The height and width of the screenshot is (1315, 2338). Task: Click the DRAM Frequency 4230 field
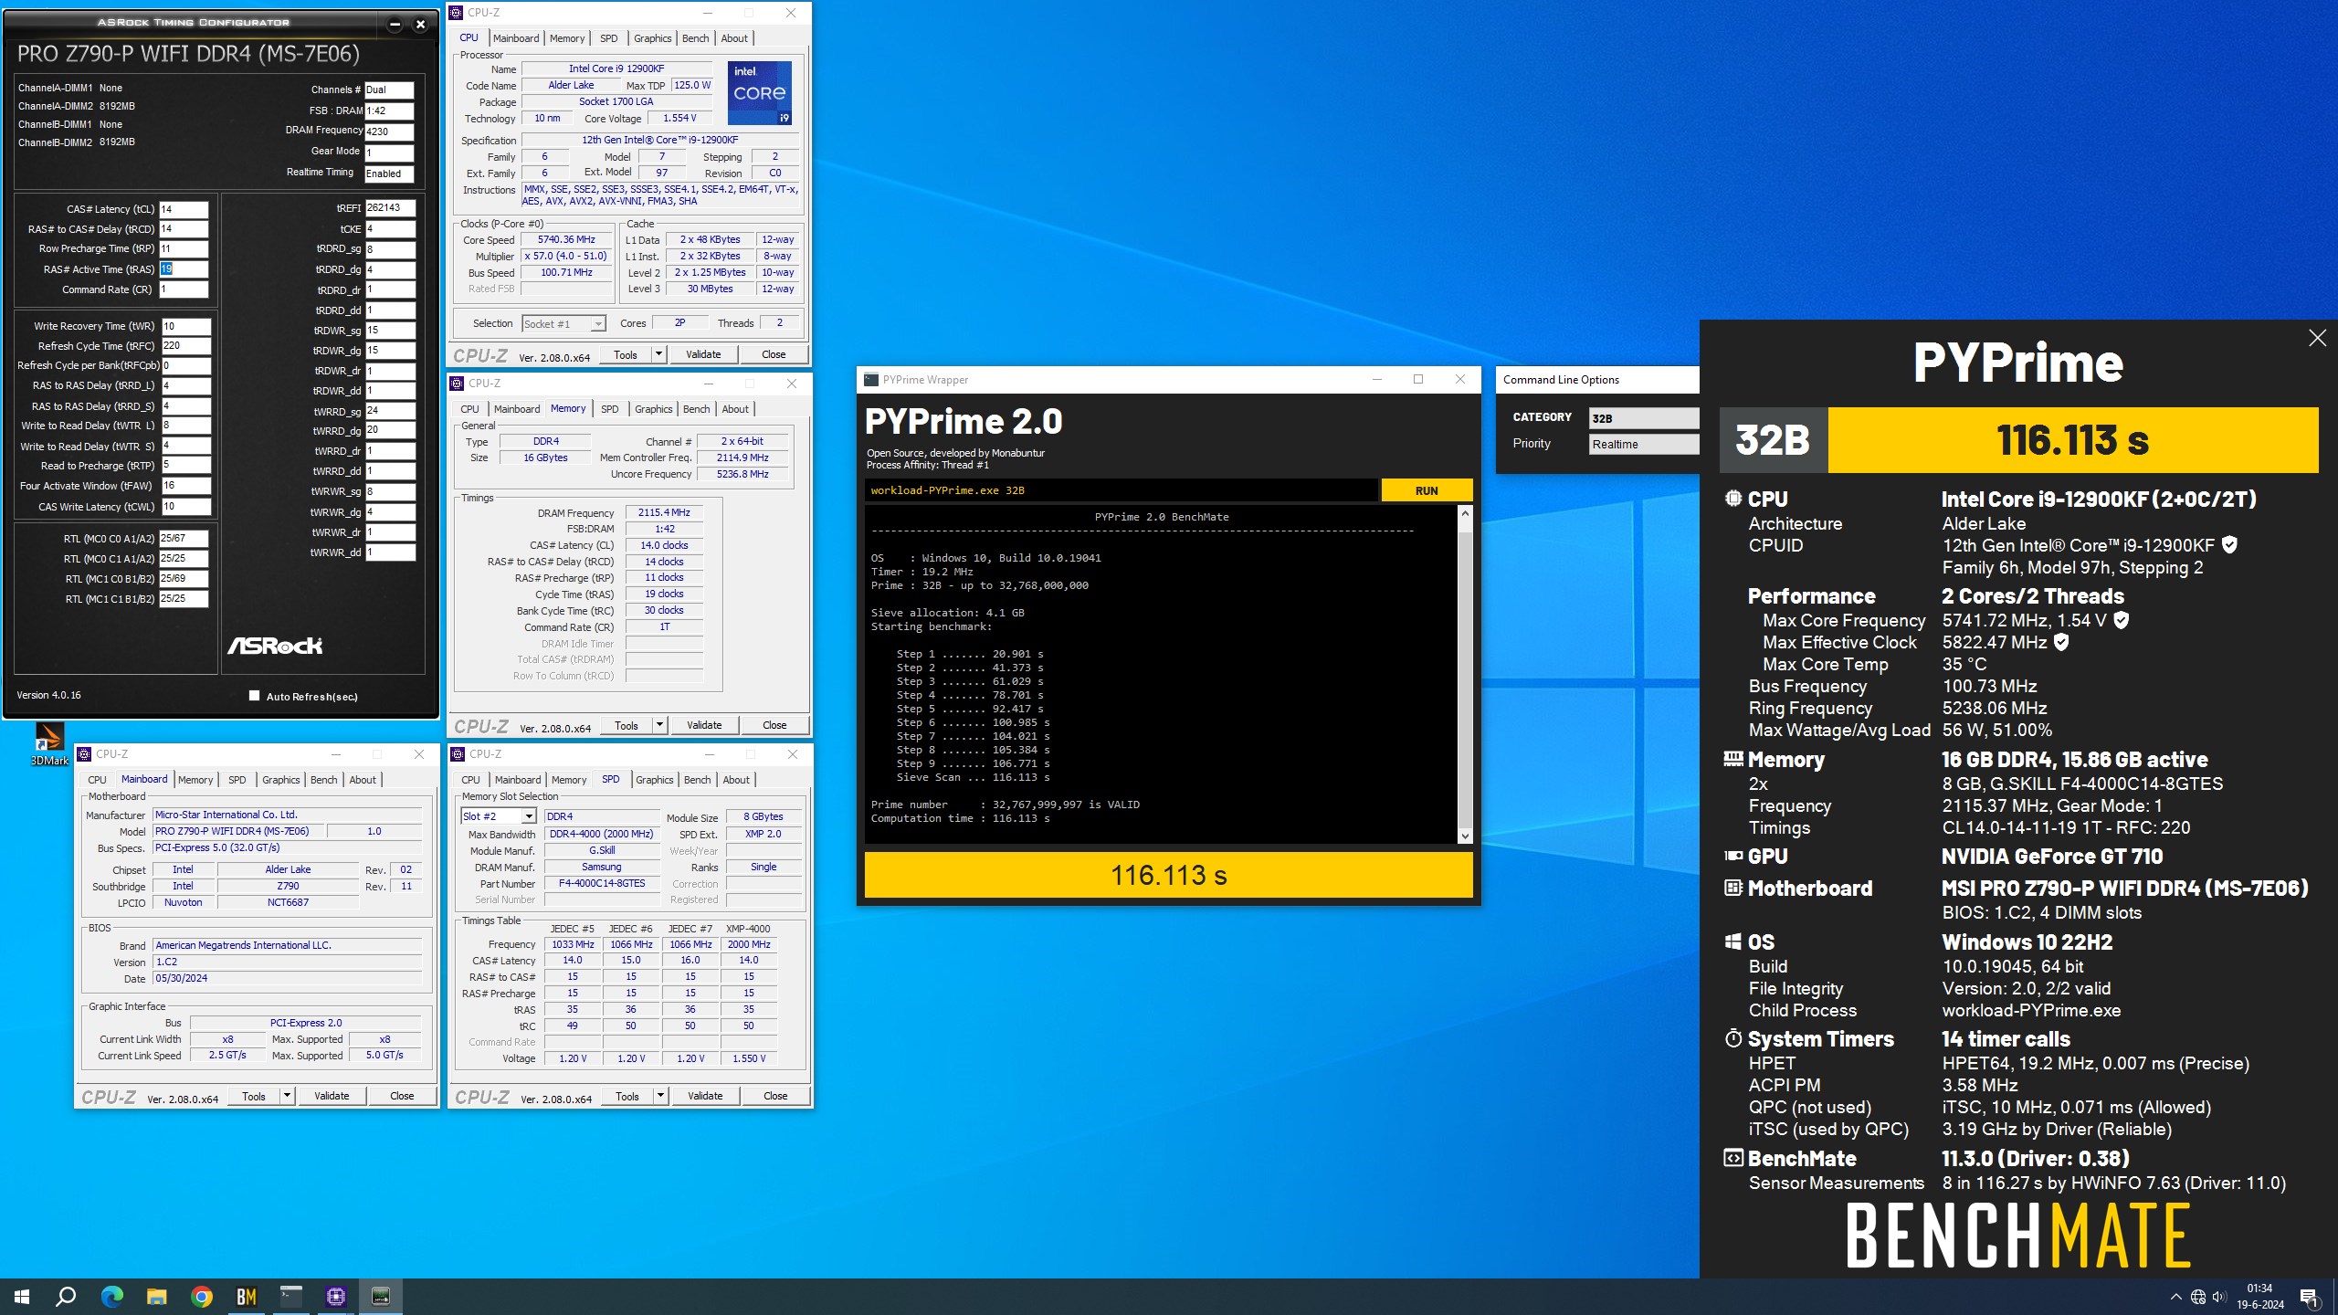pyautogui.click(x=389, y=131)
